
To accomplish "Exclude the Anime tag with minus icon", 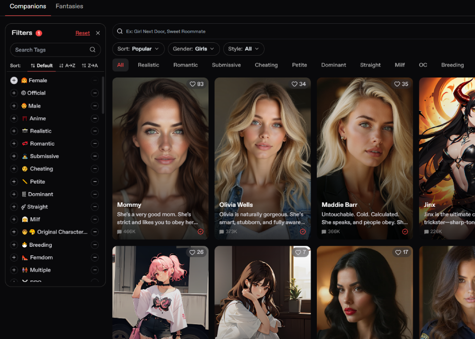I will point(95,118).
